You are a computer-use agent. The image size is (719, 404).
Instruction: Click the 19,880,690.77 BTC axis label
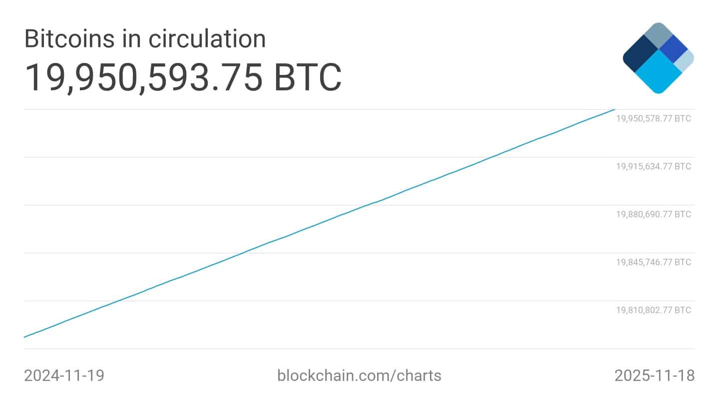(x=653, y=214)
